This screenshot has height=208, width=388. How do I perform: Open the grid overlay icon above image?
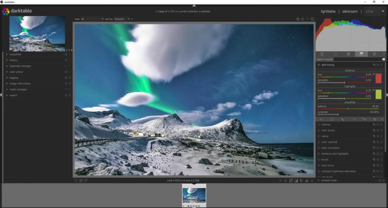(298, 19)
